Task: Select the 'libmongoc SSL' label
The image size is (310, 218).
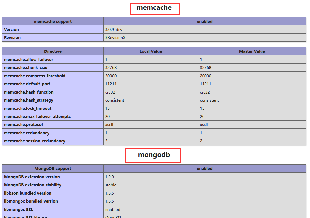Action: point(18,209)
